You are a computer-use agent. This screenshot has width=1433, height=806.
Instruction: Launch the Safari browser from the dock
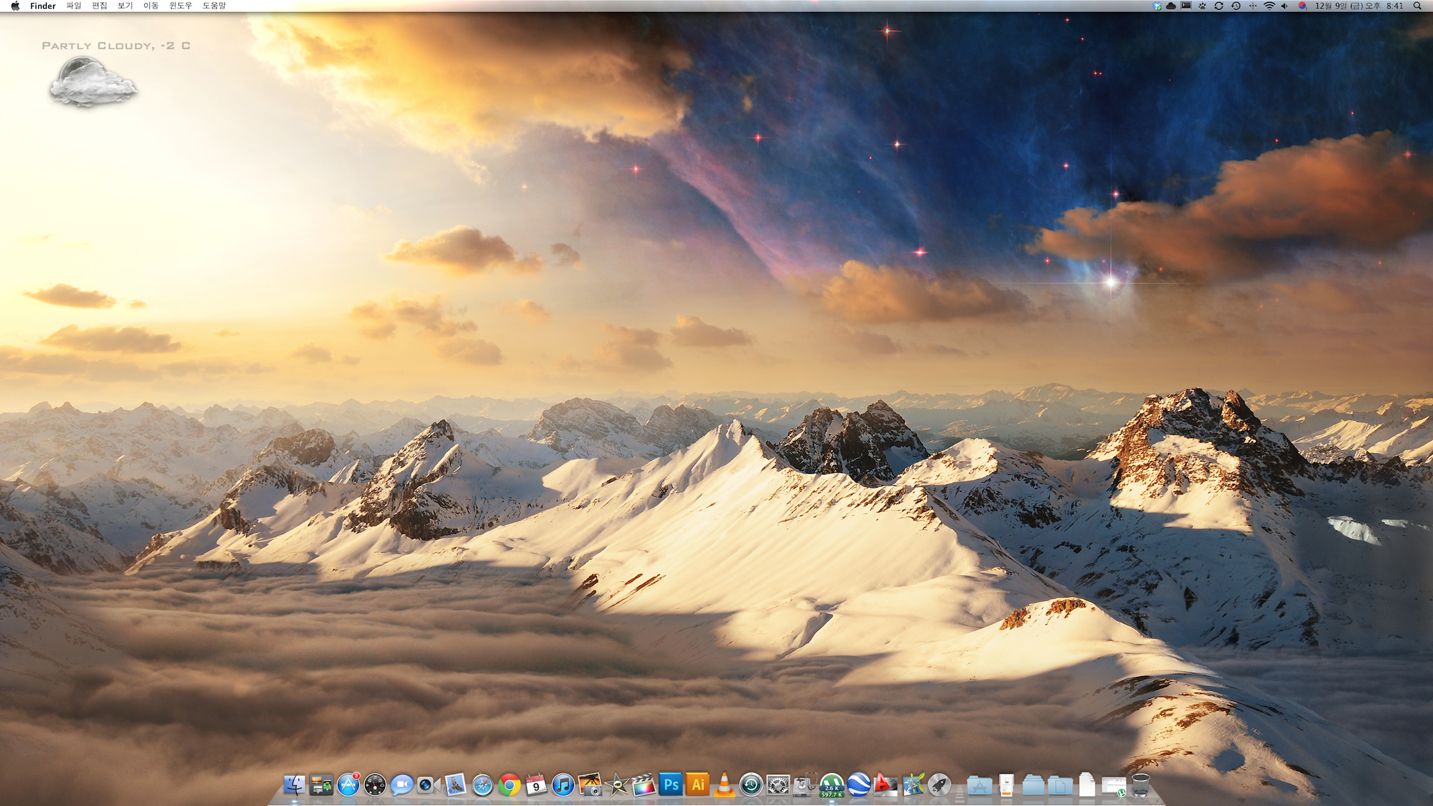point(482,785)
